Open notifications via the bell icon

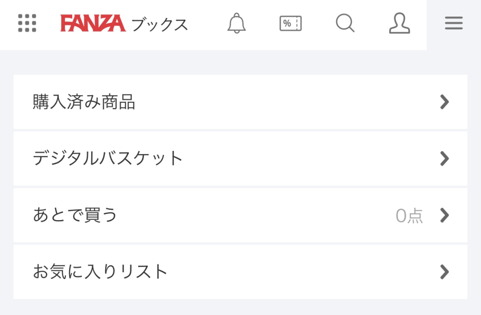[x=236, y=23]
